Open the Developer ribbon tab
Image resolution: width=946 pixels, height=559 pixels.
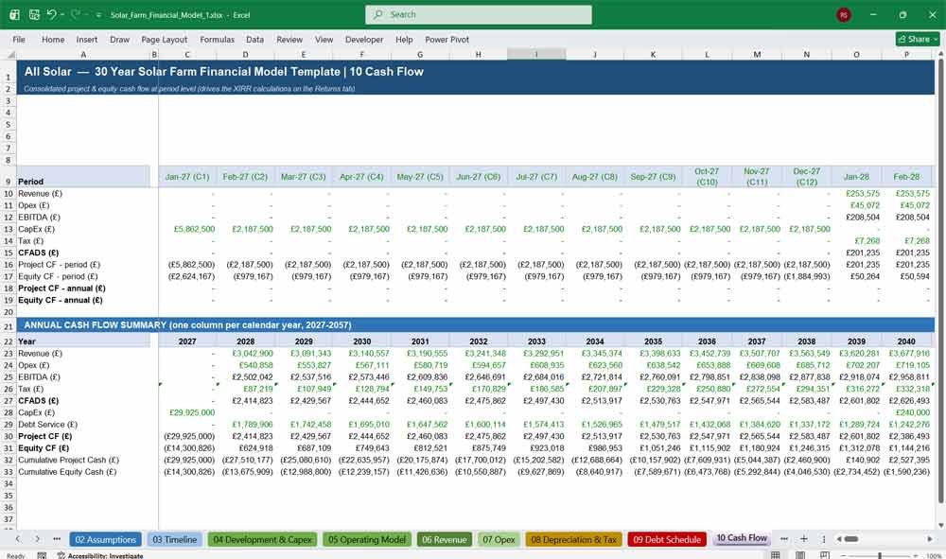[x=364, y=39]
